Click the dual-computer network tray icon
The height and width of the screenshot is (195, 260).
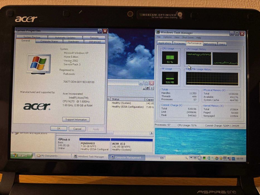point(225,158)
